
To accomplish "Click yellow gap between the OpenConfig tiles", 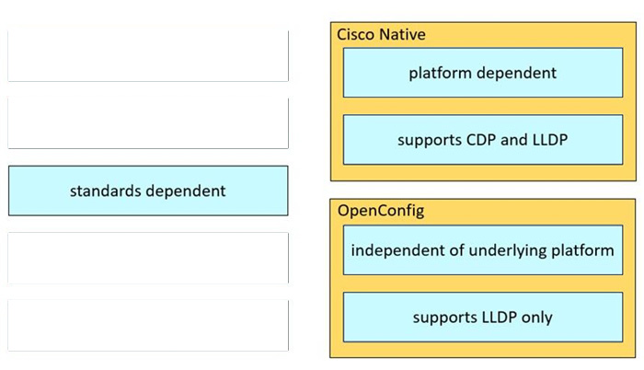I will [x=482, y=283].
